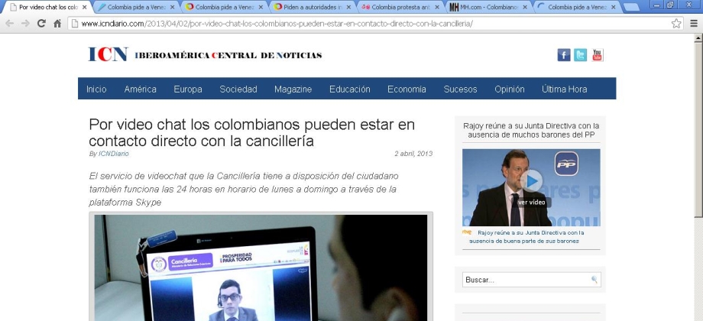The image size is (703, 321).
Task: Click the article title 'Por video chat los colombianos'
Action: pyautogui.click(x=251, y=132)
